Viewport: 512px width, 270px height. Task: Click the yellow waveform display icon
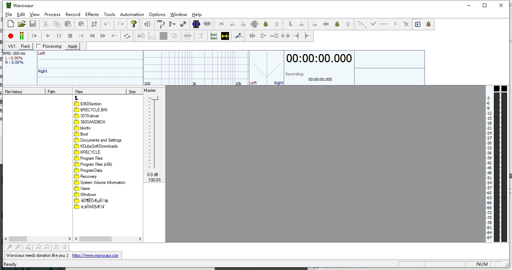(x=225, y=36)
